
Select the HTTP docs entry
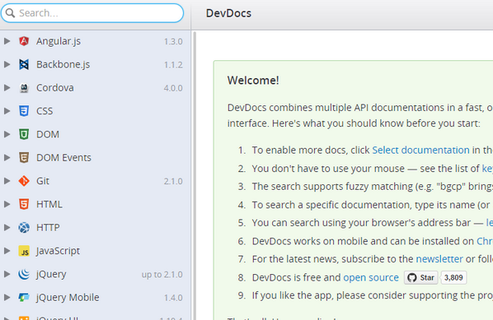click(x=96, y=227)
